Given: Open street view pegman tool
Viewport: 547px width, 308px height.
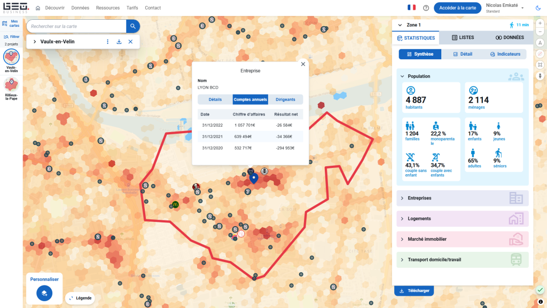Looking at the screenshot, I should pyautogui.click(x=540, y=75).
